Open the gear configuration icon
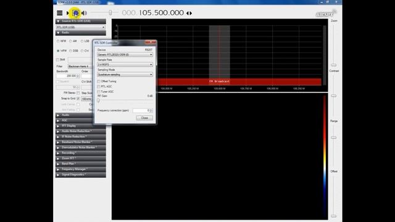Image resolution: width=395 pixels, height=222 pixels. pos(75,13)
